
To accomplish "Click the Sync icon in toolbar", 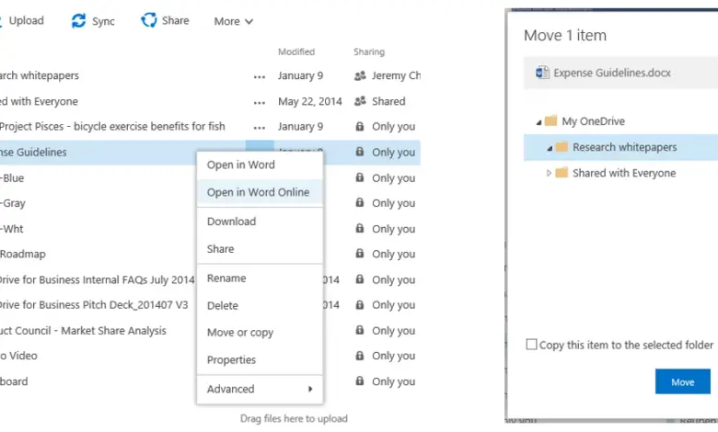I will [79, 21].
